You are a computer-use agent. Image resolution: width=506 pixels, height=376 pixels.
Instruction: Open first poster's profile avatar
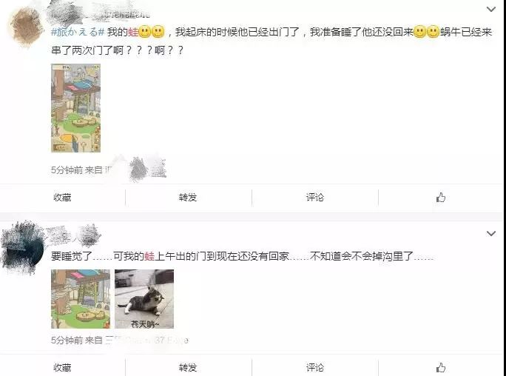pos(26,27)
